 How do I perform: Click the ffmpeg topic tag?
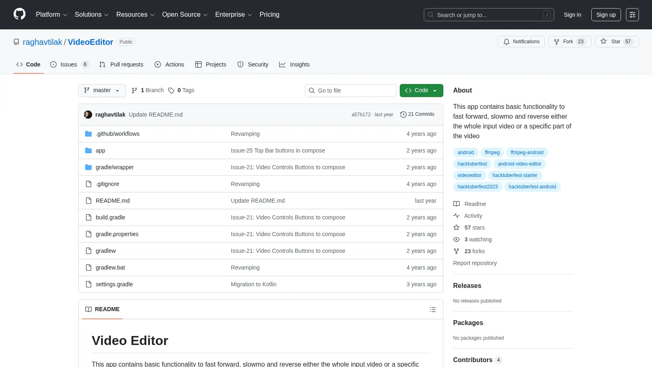(492, 153)
